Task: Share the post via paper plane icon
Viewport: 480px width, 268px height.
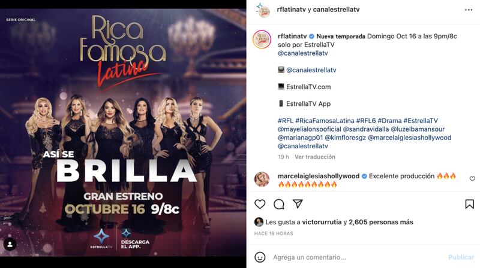Action: [x=298, y=203]
